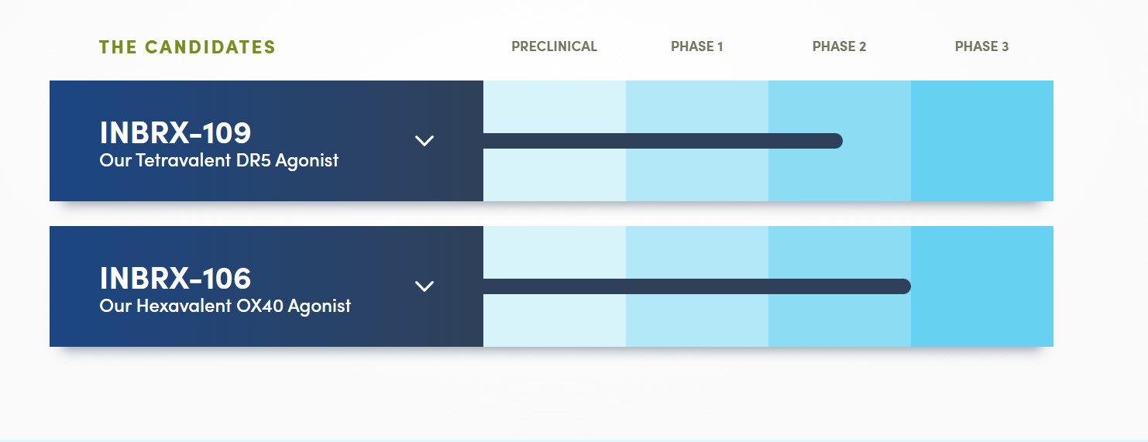Select the 'Our Hexavalent OX40 Agonist' subtitle
This screenshot has height=442, width=1148.
click(225, 306)
